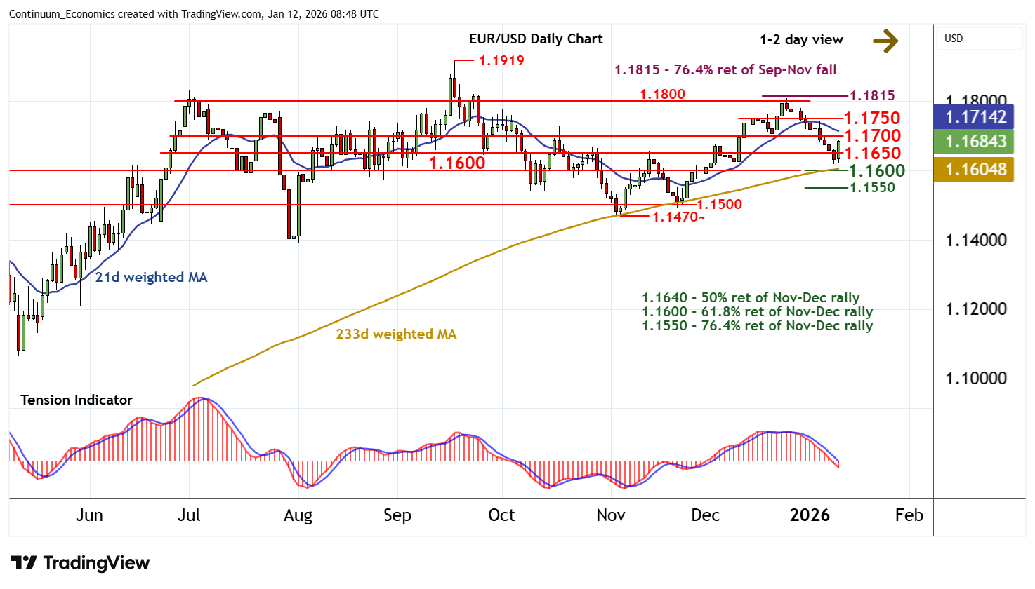Select the green 1.1600 support label
The image size is (1035, 589).
click(x=876, y=171)
